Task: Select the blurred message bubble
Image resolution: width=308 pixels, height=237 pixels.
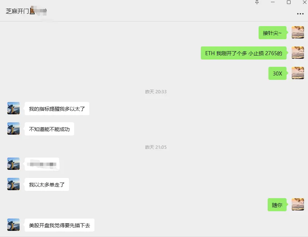Action: point(42,164)
